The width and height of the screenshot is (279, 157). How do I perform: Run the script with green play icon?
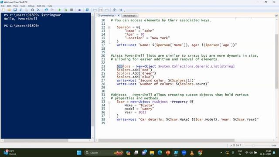click(x=60, y=10)
